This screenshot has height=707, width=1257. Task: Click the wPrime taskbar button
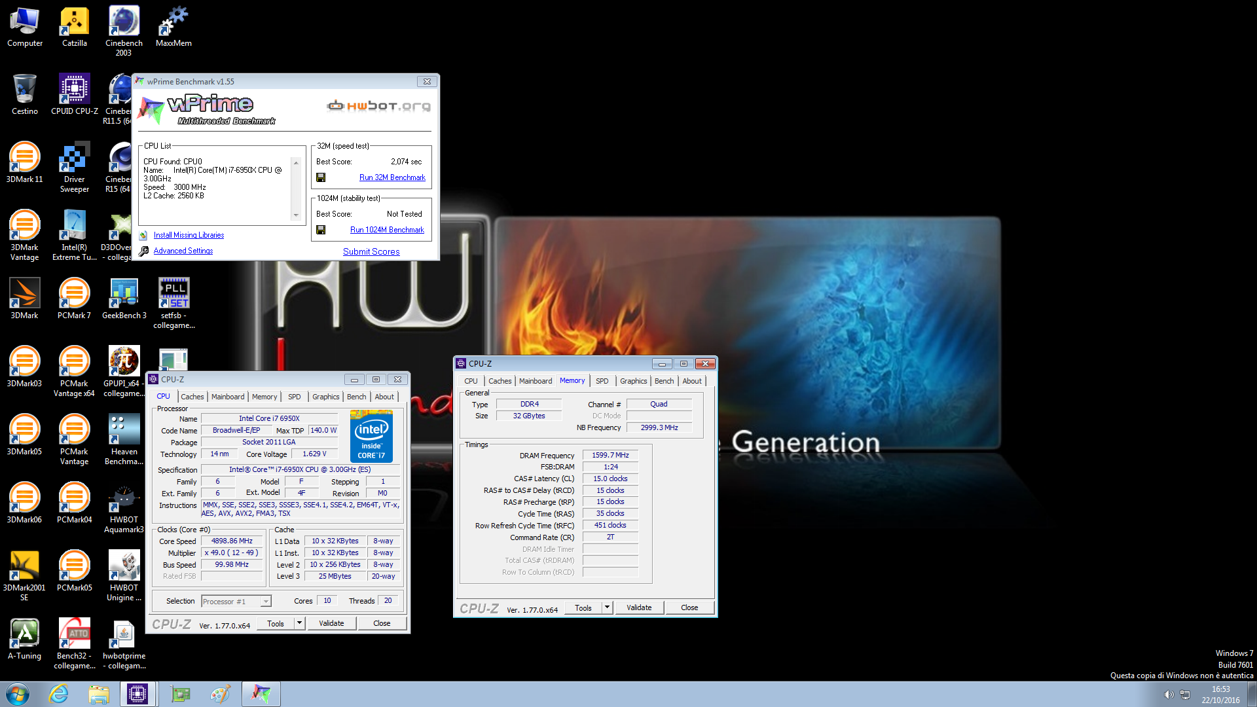(261, 694)
